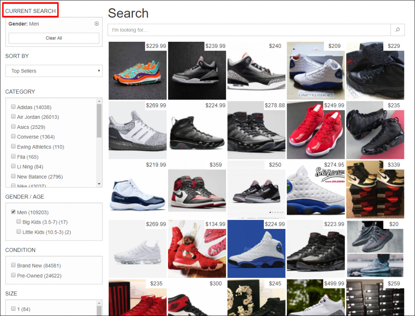Focus the "I'm looking for..." search field
This screenshot has height=316, width=415.
pyautogui.click(x=249, y=30)
